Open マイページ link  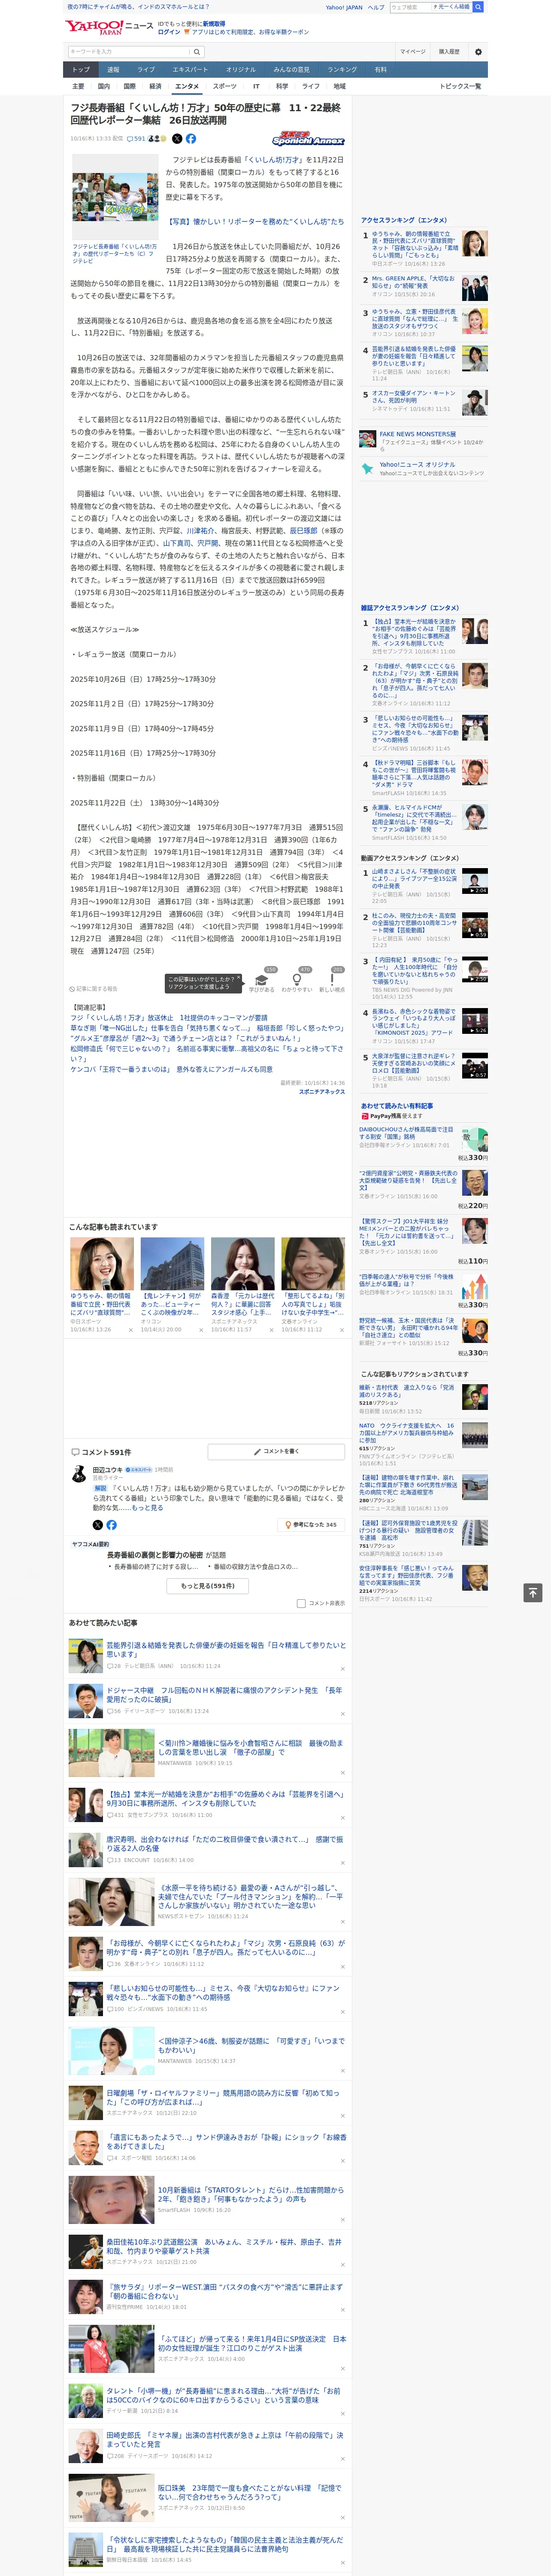tap(412, 51)
